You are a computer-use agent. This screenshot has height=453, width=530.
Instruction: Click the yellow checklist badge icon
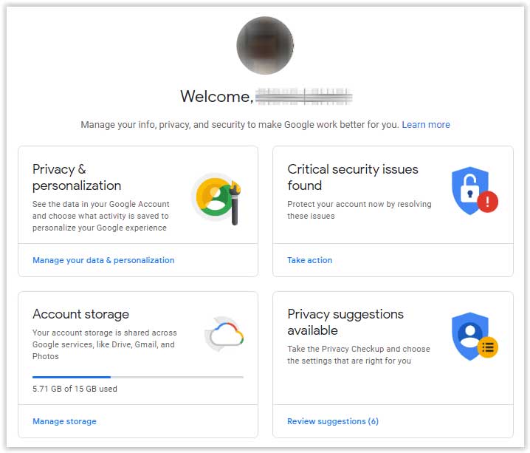tap(488, 347)
